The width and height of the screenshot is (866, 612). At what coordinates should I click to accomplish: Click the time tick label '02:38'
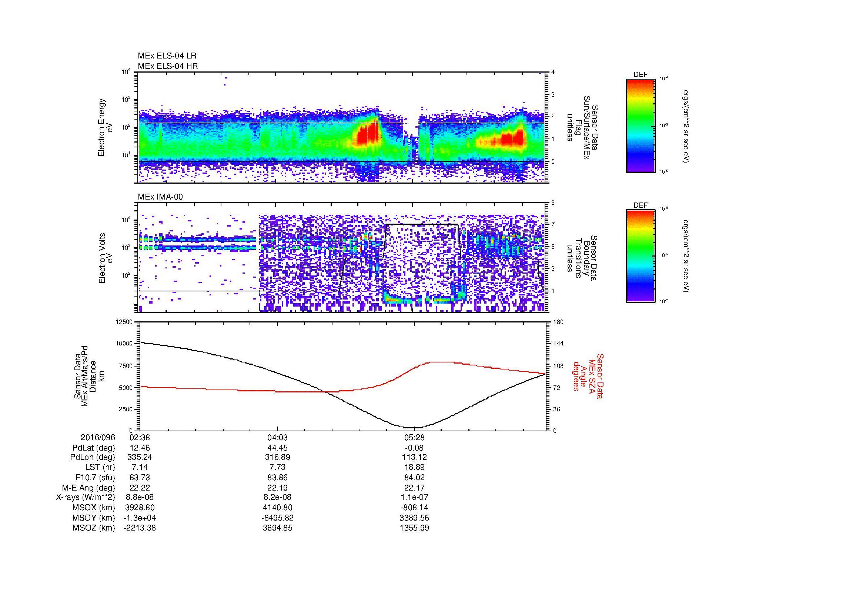(x=140, y=437)
